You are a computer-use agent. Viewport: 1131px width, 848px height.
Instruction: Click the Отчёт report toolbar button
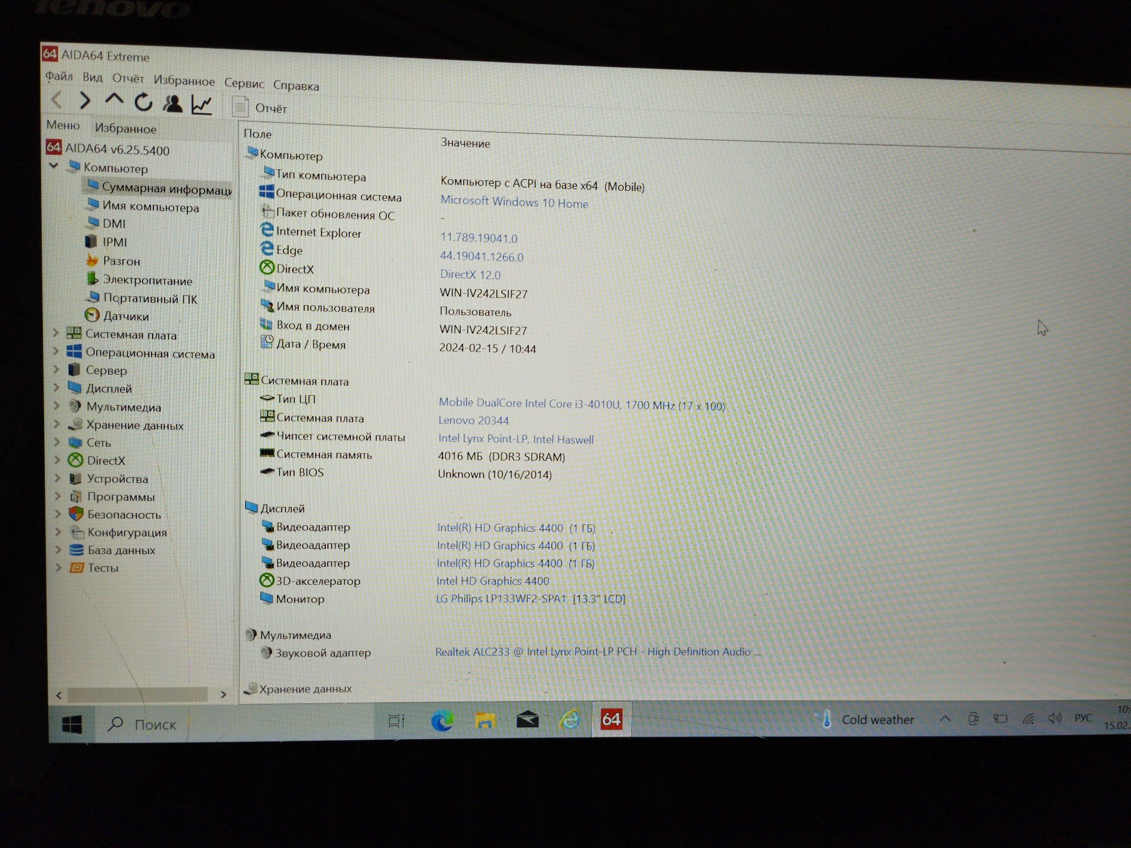coord(259,107)
